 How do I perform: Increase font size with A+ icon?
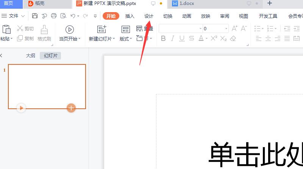[234, 28]
